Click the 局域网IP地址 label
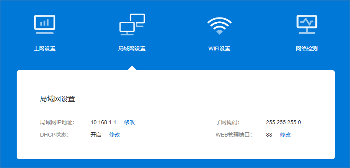The height and width of the screenshot is (168, 350). pos(57,122)
